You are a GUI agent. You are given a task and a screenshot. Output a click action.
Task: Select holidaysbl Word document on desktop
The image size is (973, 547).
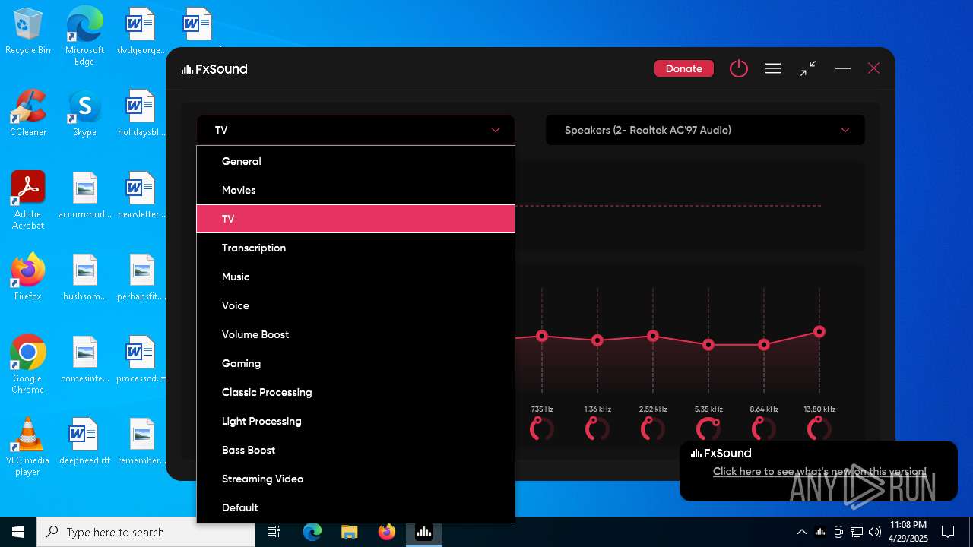[x=141, y=113]
